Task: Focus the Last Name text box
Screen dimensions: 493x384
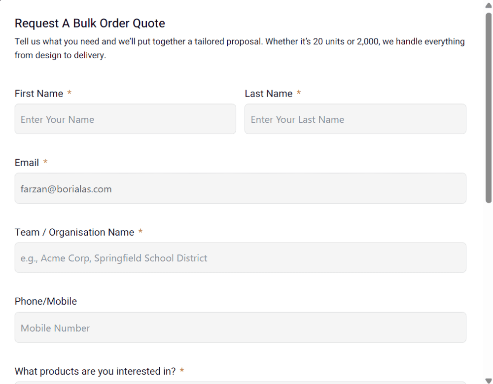Action: (x=355, y=119)
